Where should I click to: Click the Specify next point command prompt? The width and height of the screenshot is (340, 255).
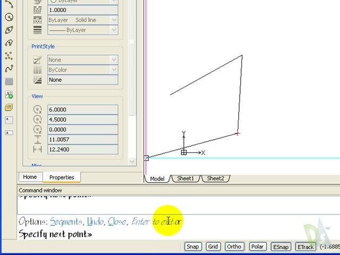pos(55,234)
